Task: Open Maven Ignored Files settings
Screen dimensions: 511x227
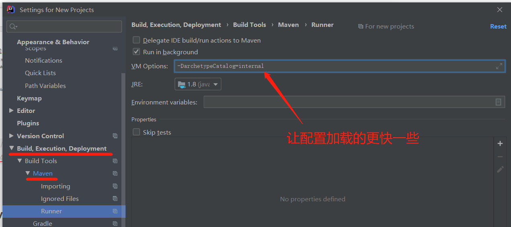Action: (x=60, y=198)
